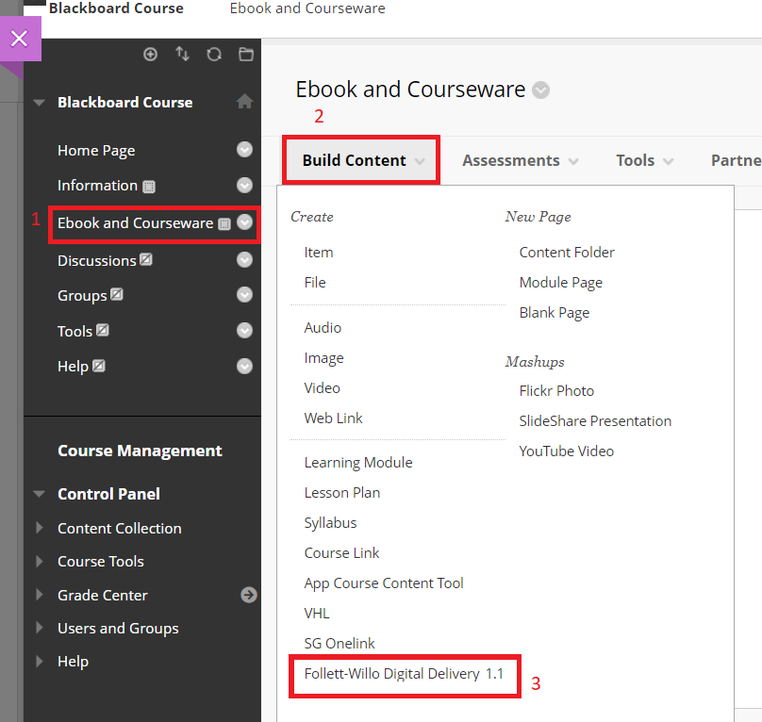This screenshot has height=722, width=762.
Task: Select VHL option
Action: click(317, 614)
